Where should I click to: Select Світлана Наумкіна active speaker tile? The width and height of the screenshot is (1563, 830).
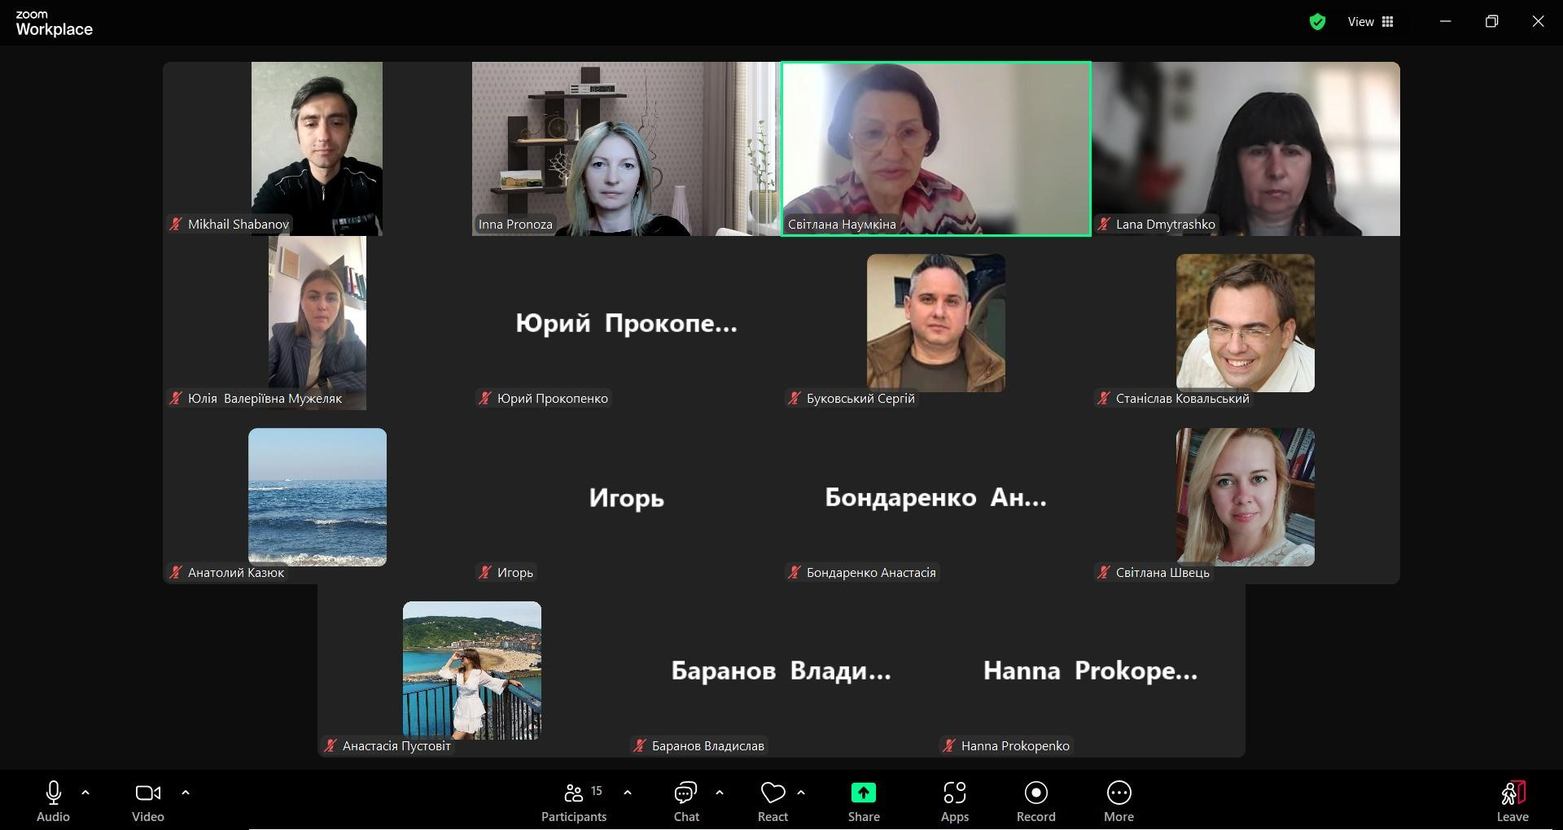coord(936,149)
